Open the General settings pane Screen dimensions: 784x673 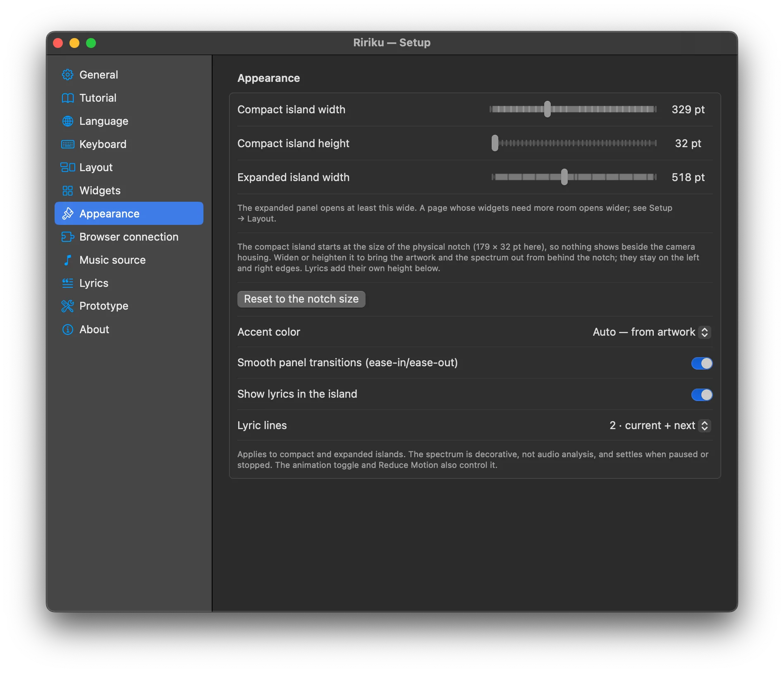129,75
